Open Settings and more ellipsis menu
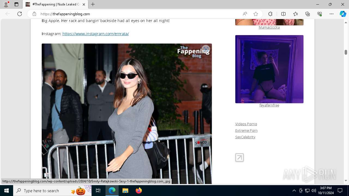 [x=332, y=14]
